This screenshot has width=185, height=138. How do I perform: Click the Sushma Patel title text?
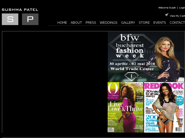coord(20,10)
